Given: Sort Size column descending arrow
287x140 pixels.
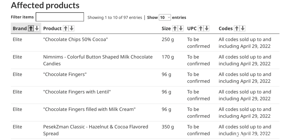Looking at the screenshot, I should pyautogui.click(x=181, y=28).
